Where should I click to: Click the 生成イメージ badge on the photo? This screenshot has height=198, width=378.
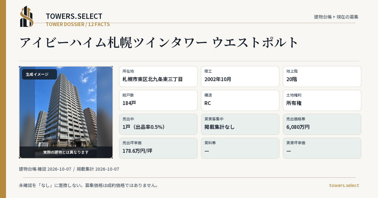(39, 74)
